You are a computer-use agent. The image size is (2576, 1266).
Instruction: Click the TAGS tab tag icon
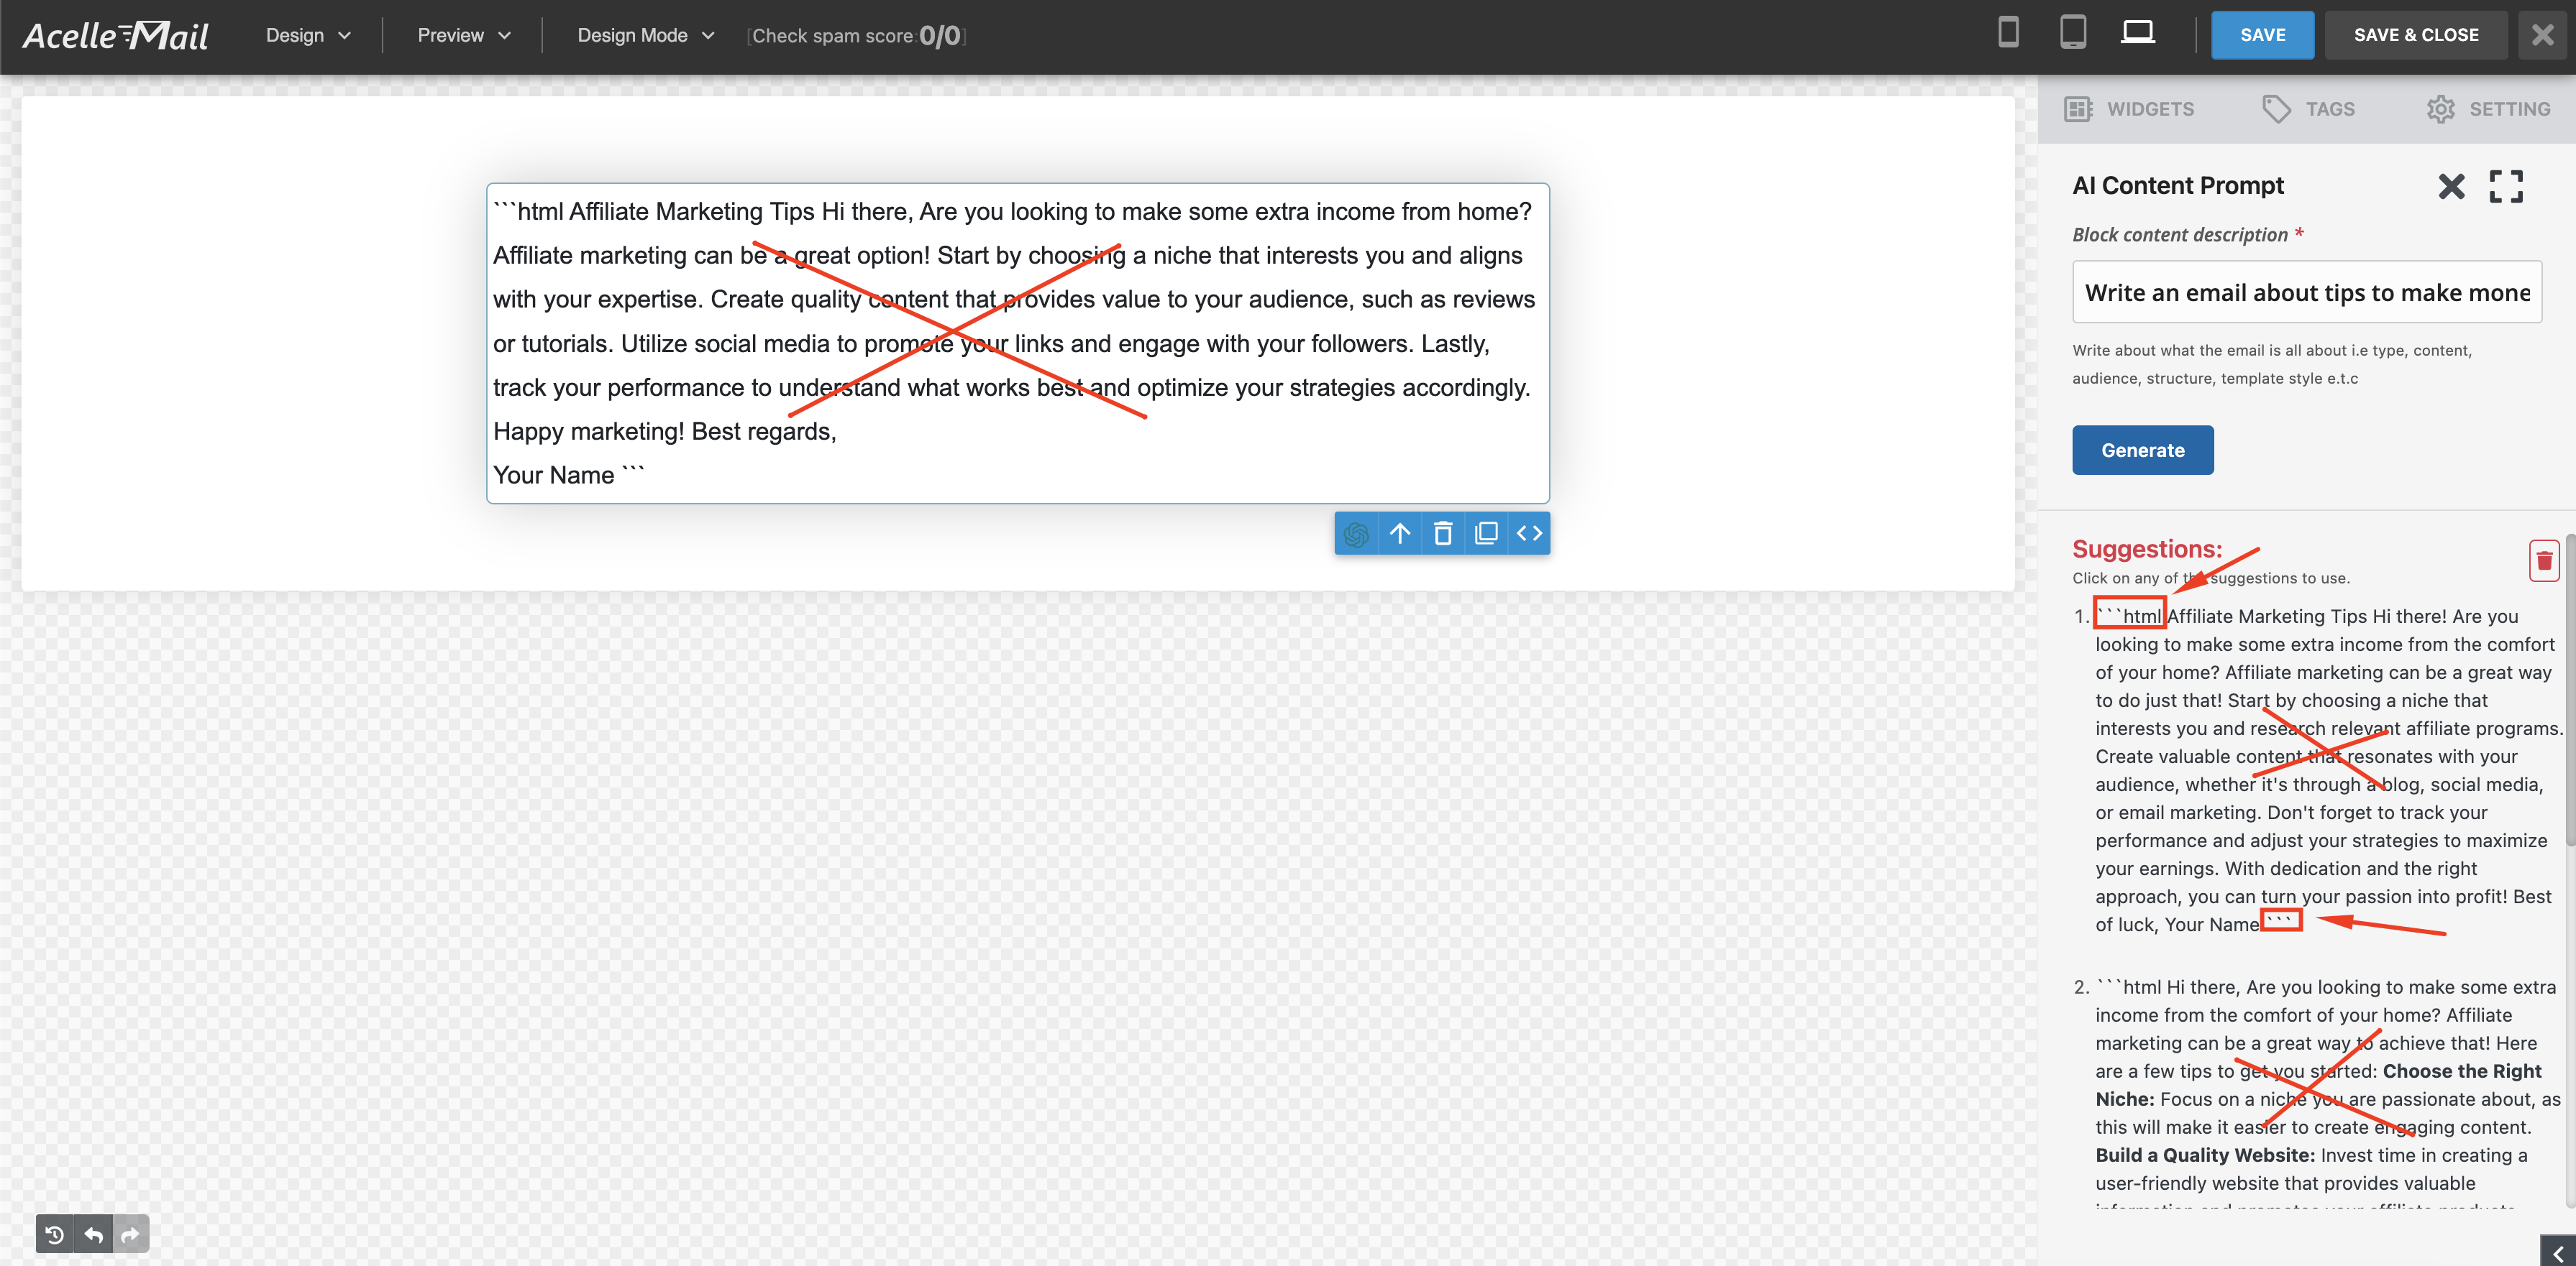coord(2276,109)
